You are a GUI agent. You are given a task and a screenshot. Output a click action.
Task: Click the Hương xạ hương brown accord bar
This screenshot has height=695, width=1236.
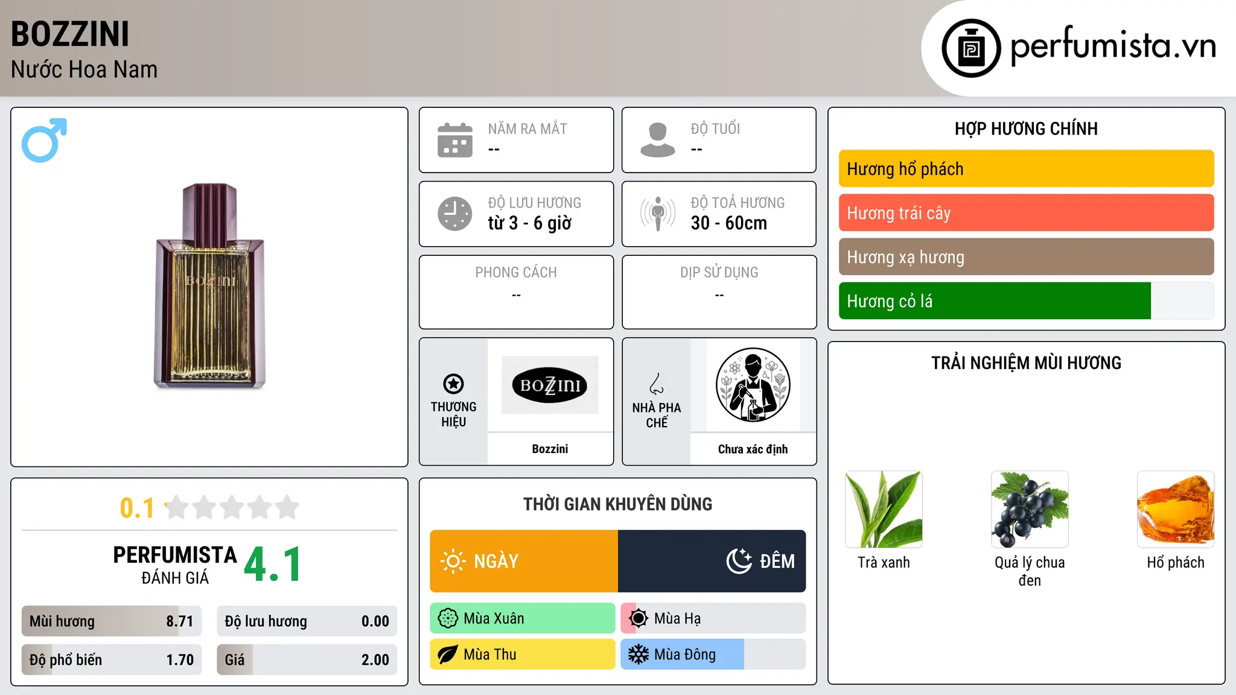1026,257
